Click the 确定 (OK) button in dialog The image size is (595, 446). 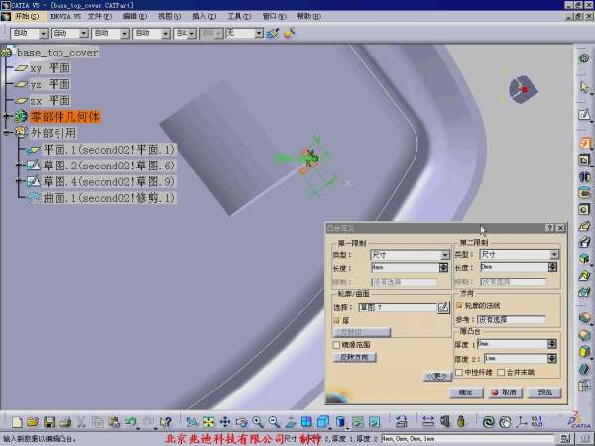pyautogui.click(x=466, y=392)
